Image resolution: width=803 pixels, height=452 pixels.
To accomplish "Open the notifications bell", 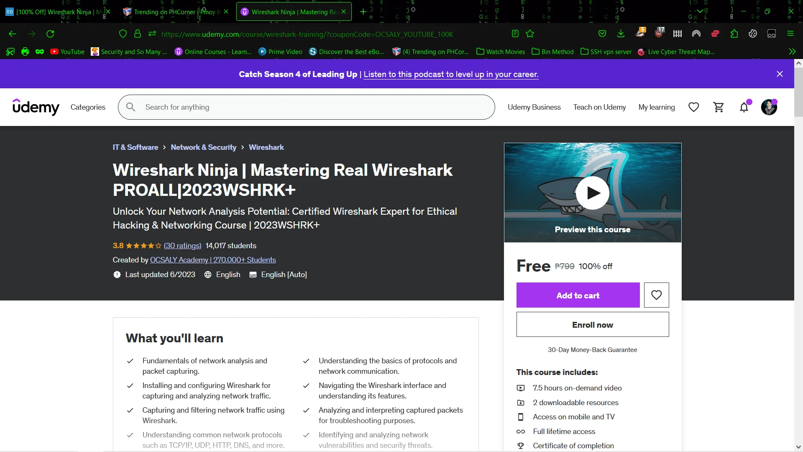I will point(744,108).
